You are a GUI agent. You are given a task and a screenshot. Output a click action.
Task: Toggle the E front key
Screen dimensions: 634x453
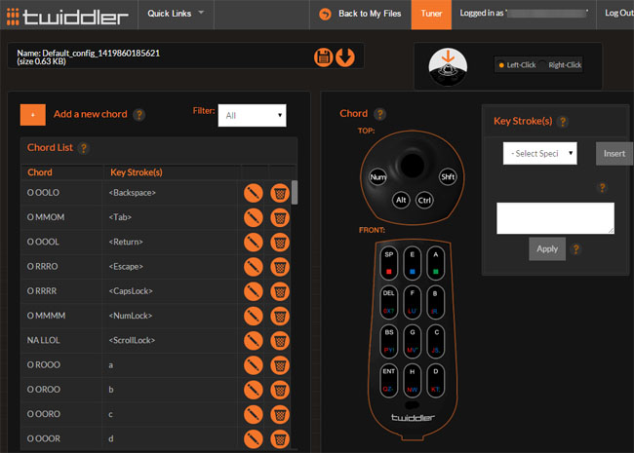(412, 263)
